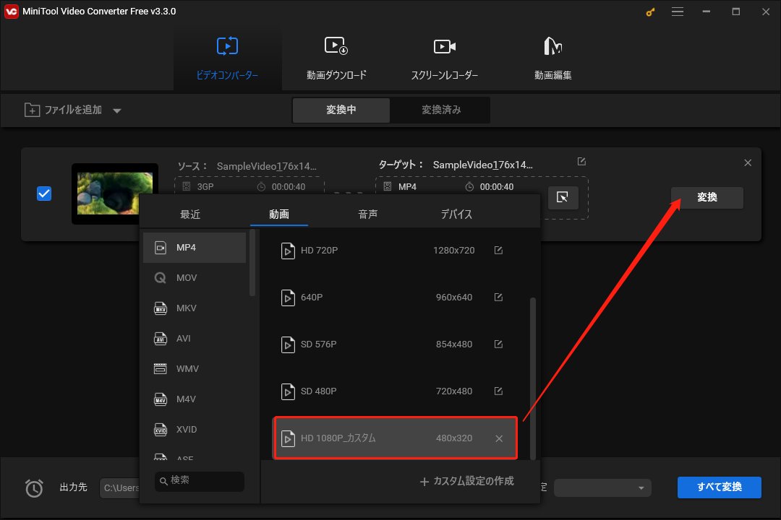Open the Screen Recorder (スクリーンレコーダー) tab
This screenshot has height=520, width=781.
pos(444,58)
